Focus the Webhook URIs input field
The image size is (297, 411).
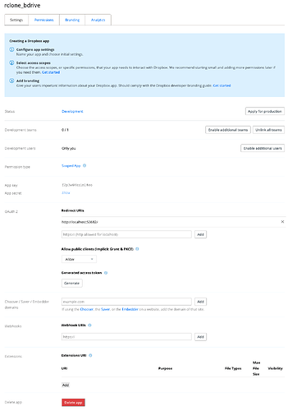[126, 336]
